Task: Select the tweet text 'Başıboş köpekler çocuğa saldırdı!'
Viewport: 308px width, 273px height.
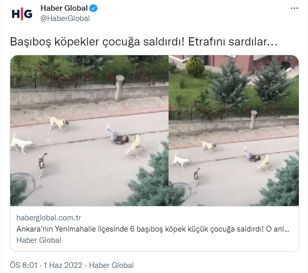Action: click(x=97, y=41)
